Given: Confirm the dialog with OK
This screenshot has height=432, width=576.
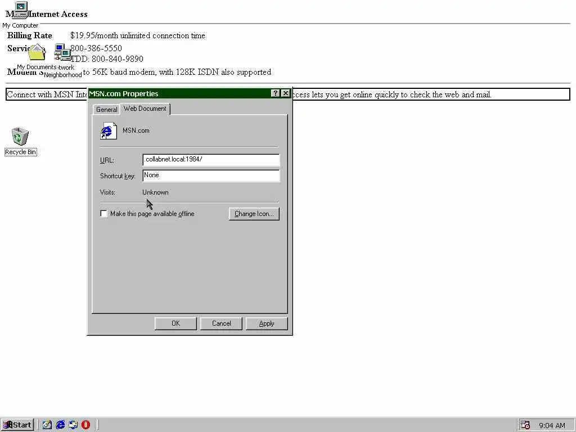Looking at the screenshot, I should [175, 323].
